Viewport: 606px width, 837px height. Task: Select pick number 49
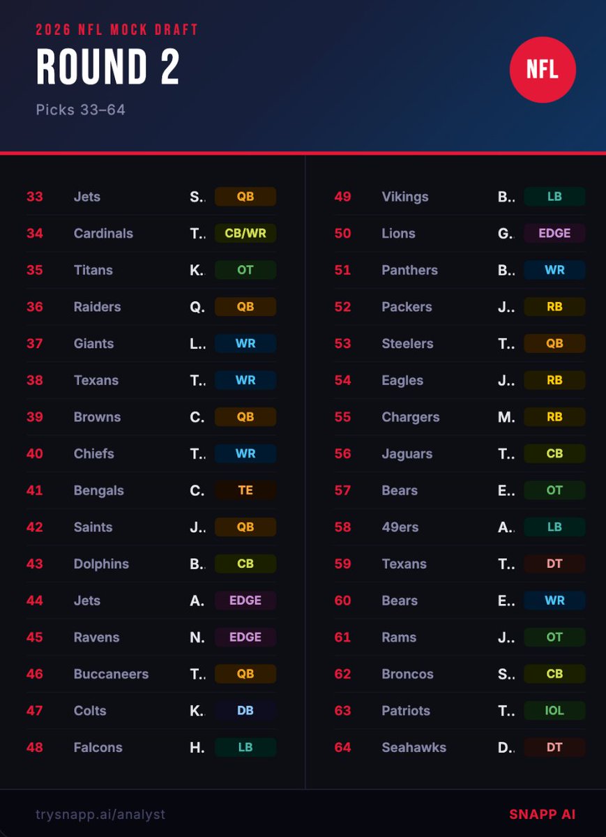[x=343, y=197]
